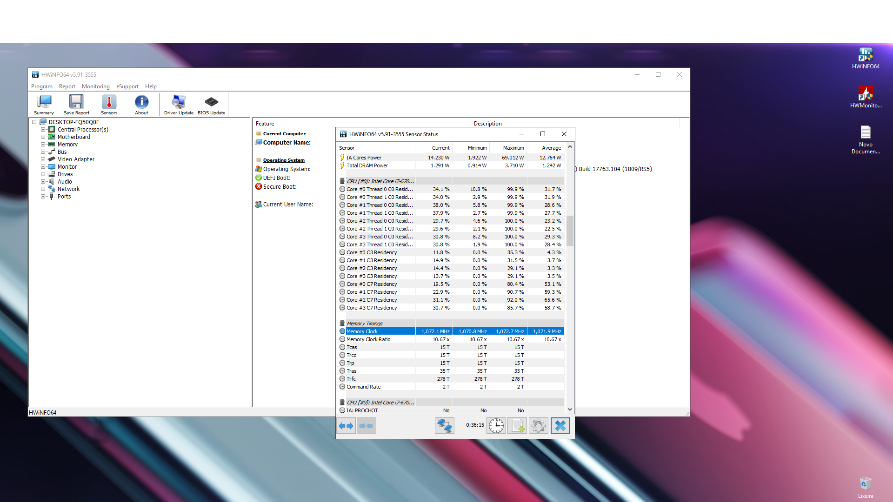Screen dimensions: 893x502
Task: Click the logging start document icon
Action: click(517, 426)
